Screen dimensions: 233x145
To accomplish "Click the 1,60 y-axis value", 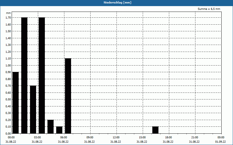I will (8, 24).
